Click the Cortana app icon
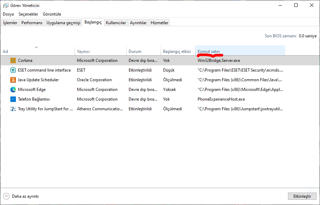Viewport: 320px width, 205px height. click(x=13, y=60)
